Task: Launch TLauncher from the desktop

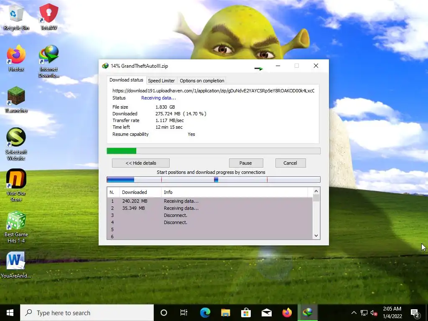Action: [x=16, y=99]
